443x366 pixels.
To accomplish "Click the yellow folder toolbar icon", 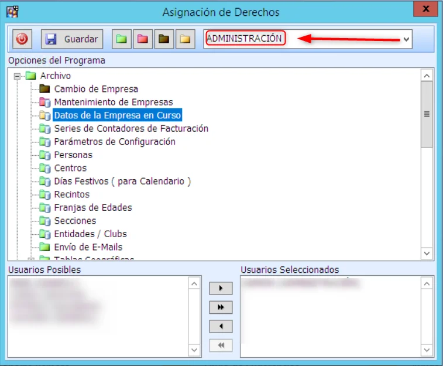I will pyautogui.click(x=185, y=39).
